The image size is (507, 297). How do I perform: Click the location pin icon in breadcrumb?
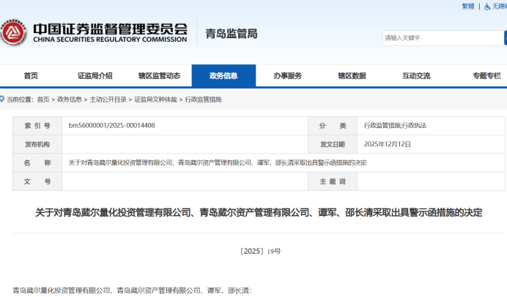[x=2, y=99]
